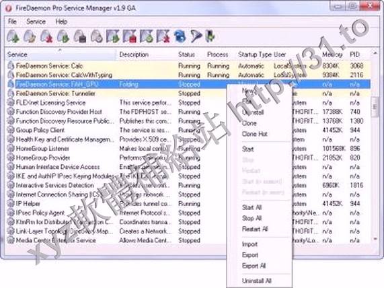Click the blue refresh toolbar icon
Image resolution: width=384 pixels, height=288 pixels.
(x=180, y=36)
